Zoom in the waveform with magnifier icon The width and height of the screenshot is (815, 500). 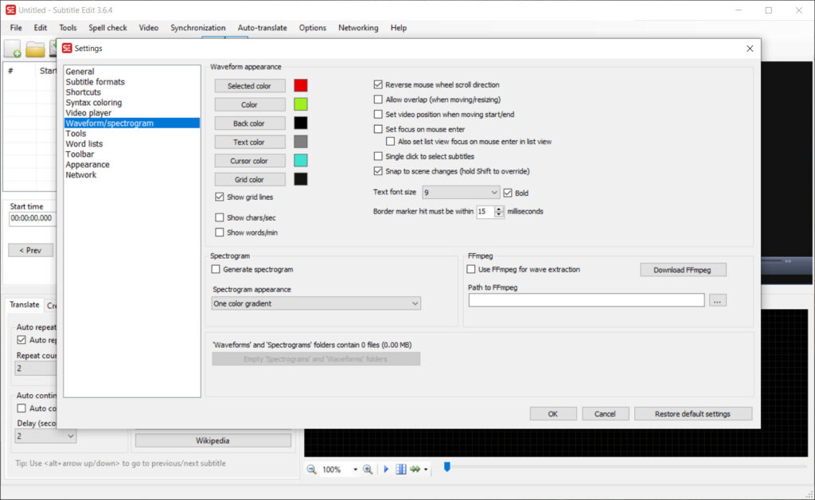tap(368, 470)
